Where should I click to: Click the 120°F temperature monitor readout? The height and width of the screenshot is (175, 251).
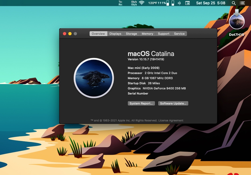coord(153,3)
